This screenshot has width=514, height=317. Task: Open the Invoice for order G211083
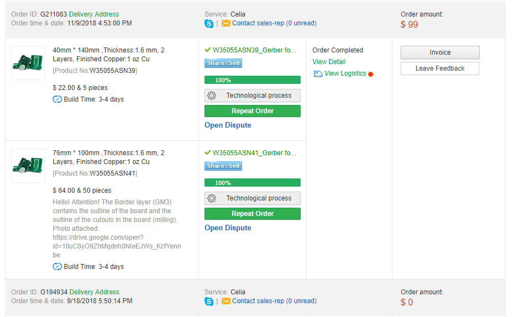[x=440, y=52]
